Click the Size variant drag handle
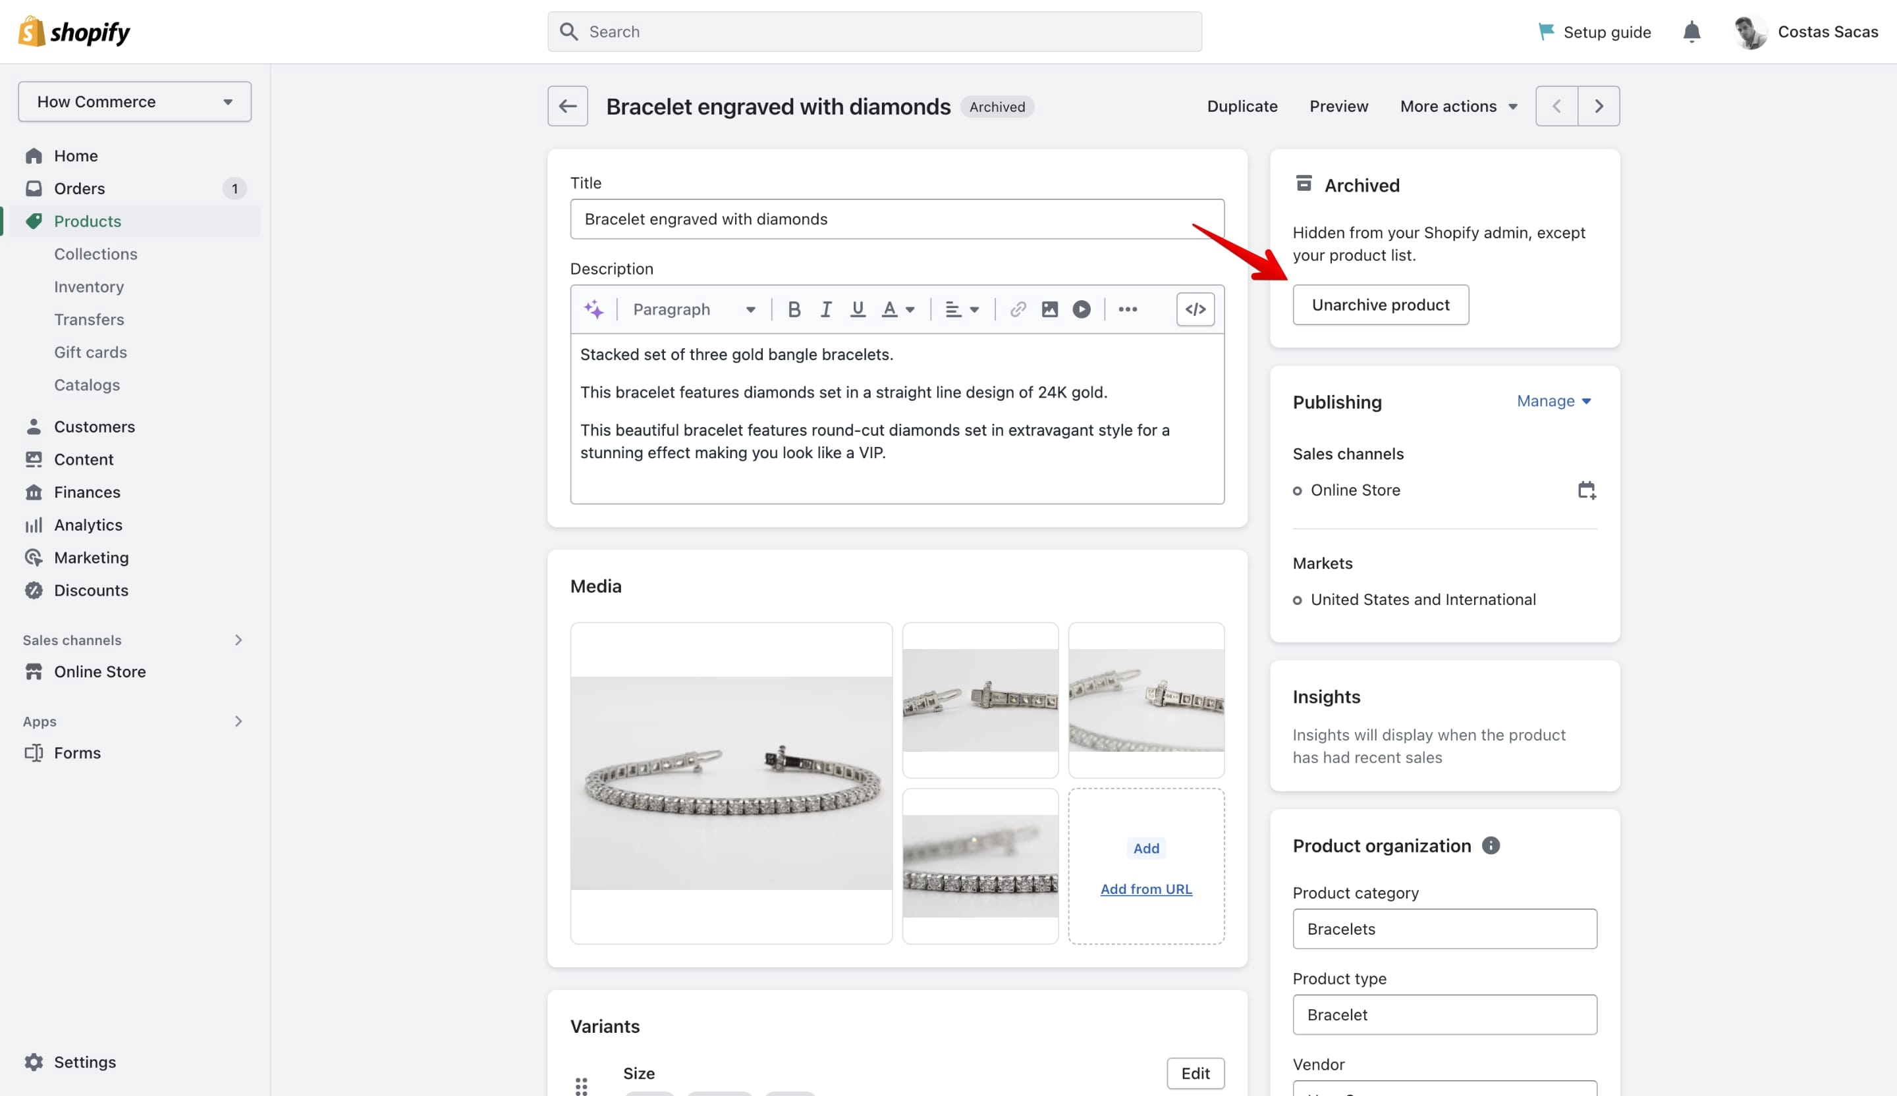Image resolution: width=1897 pixels, height=1096 pixels. [581, 1085]
